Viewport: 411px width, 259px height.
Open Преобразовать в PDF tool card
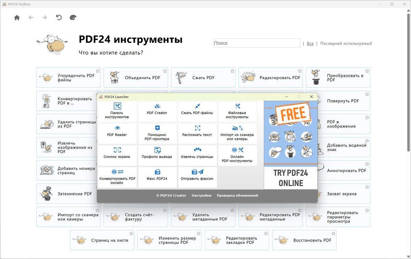pyautogui.click(x=338, y=77)
